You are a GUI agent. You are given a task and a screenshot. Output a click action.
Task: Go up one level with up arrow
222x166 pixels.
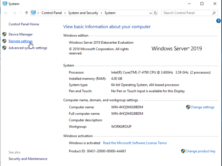(26, 13)
